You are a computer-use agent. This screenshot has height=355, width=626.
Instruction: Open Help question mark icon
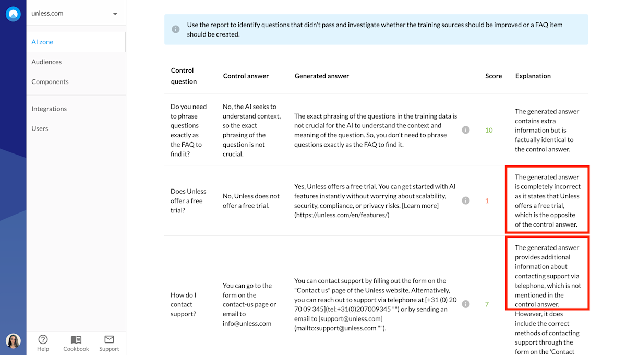[x=43, y=340]
